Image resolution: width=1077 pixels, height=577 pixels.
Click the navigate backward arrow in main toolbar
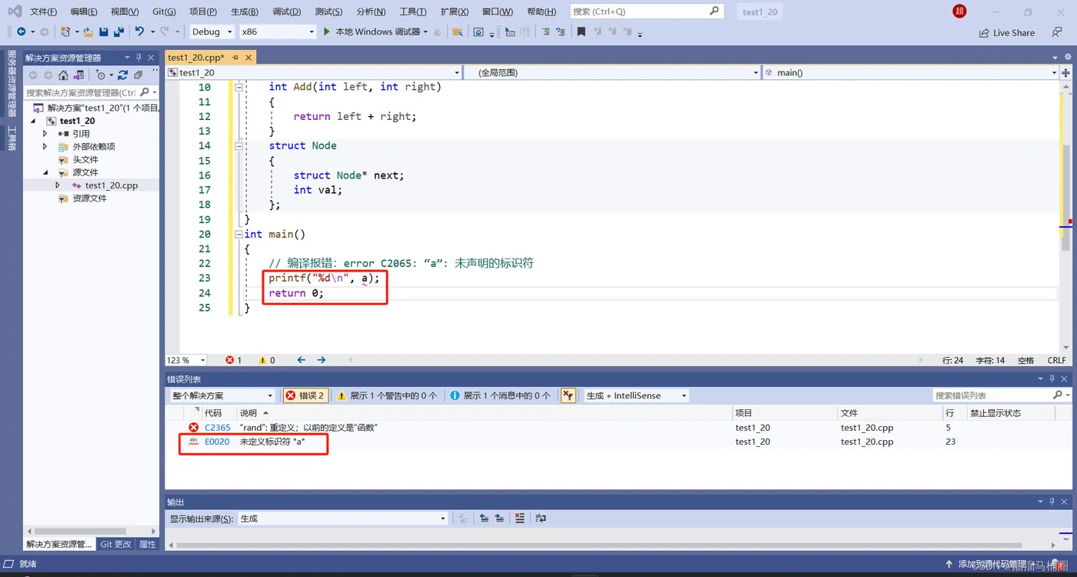click(21, 32)
